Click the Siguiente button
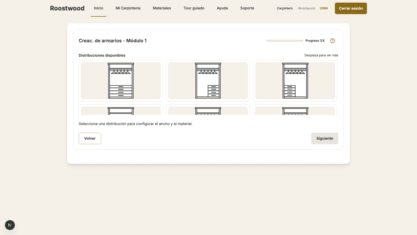This screenshot has width=417, height=235. click(x=325, y=138)
